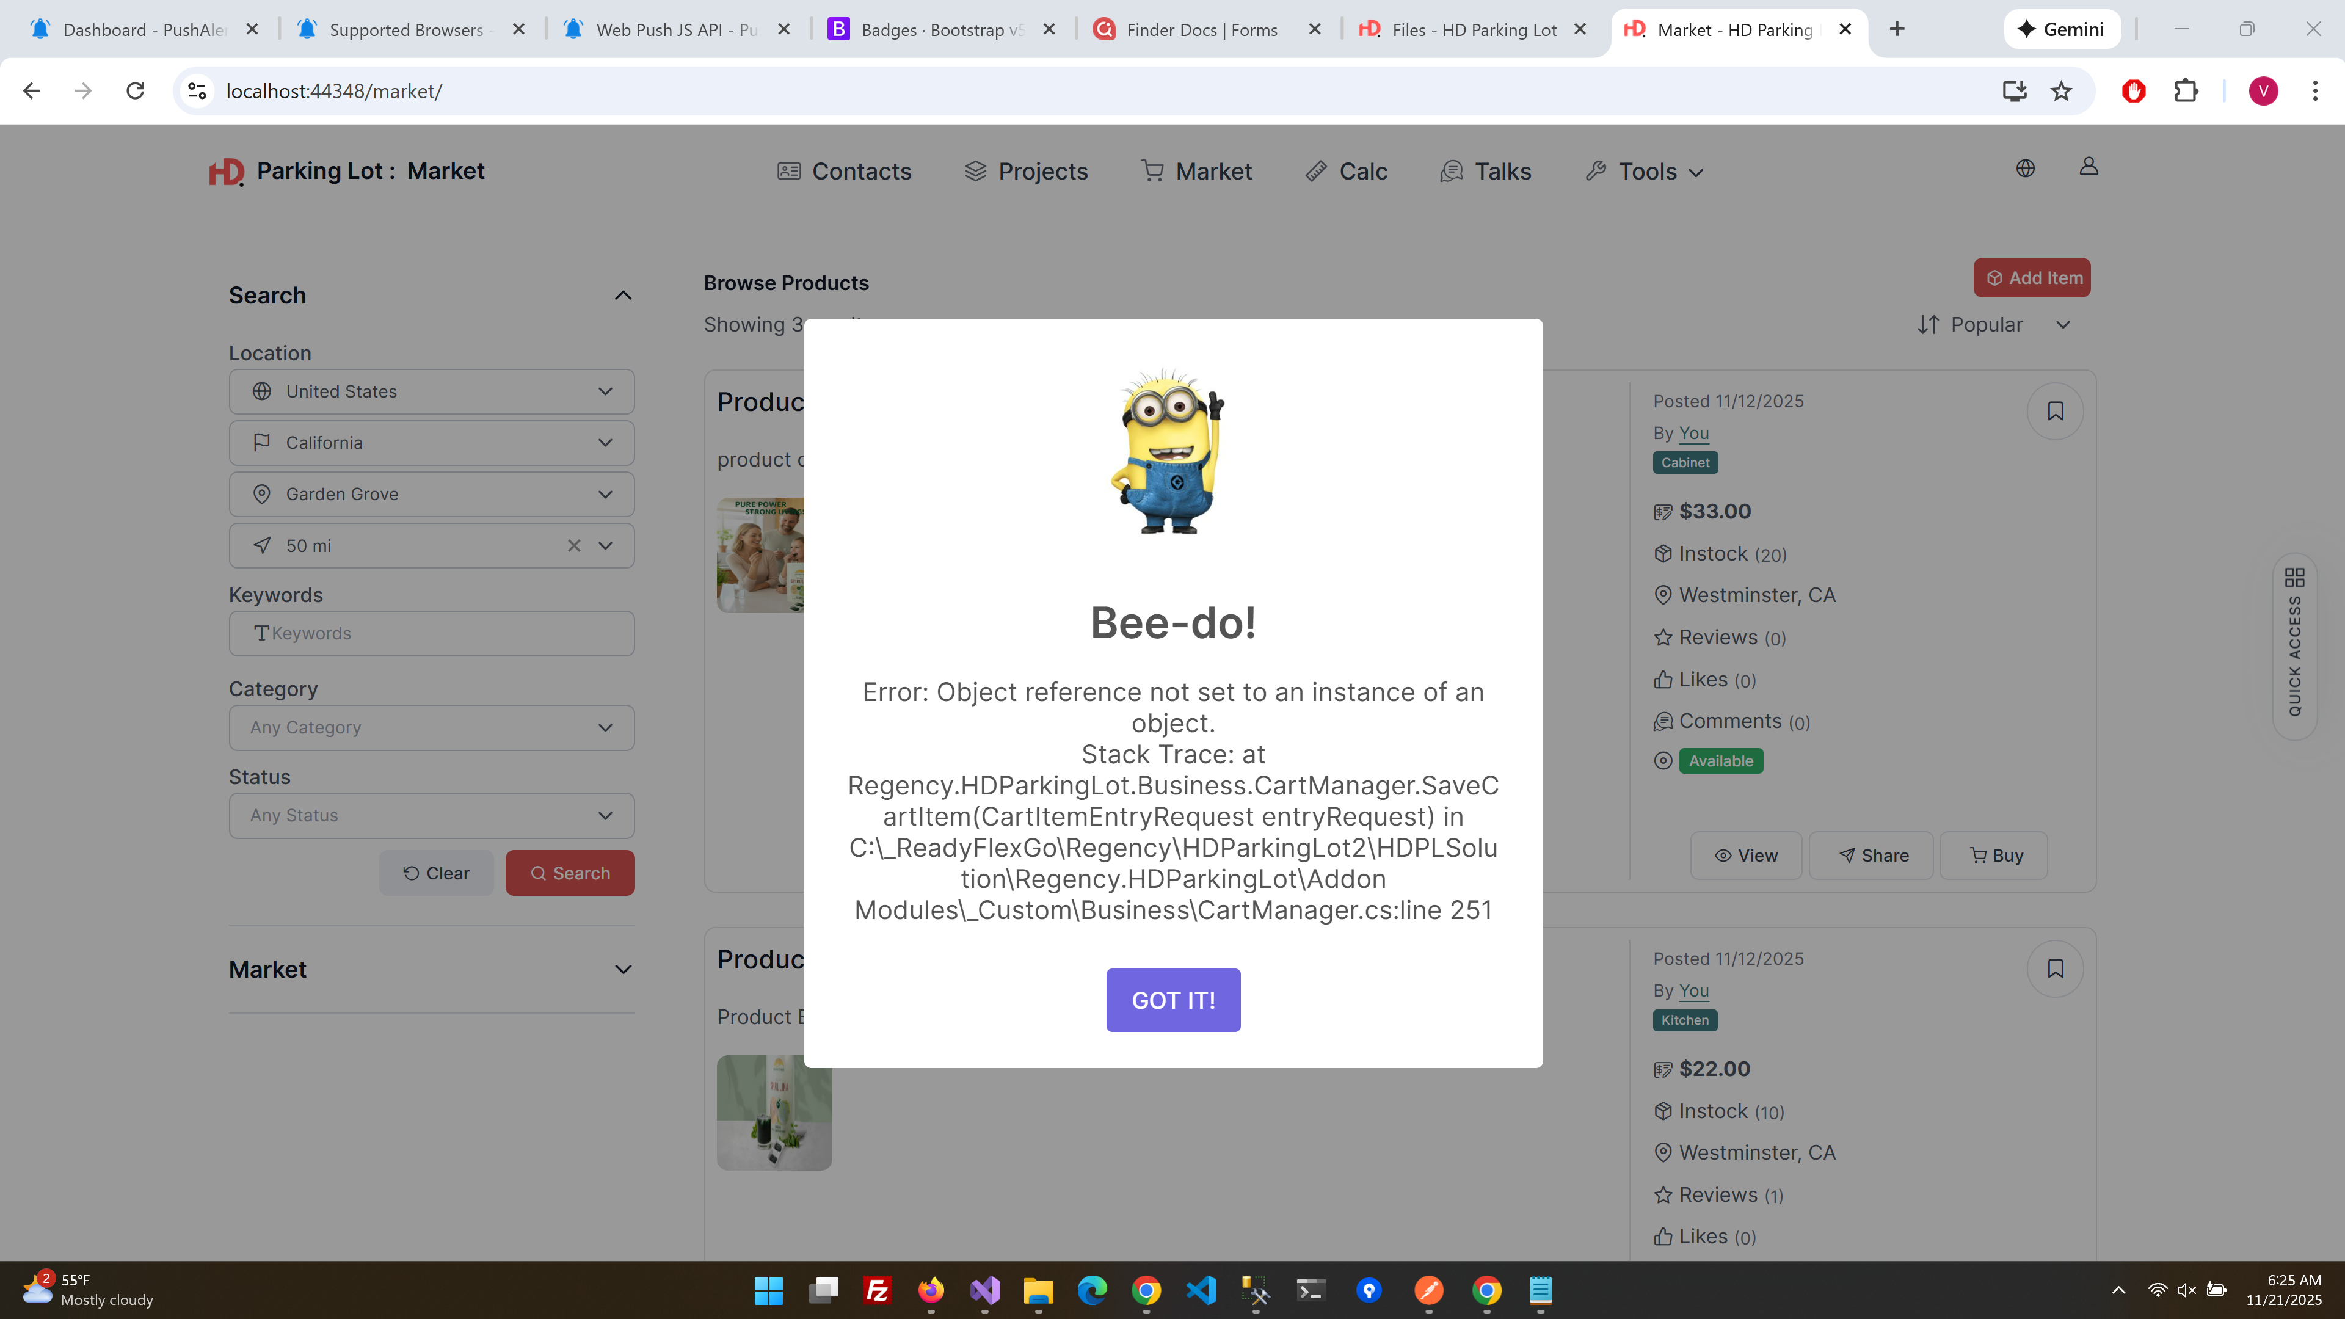Switch to Files - HD Parking Lot tab
The height and width of the screenshot is (1319, 2345).
pyautogui.click(x=1473, y=30)
